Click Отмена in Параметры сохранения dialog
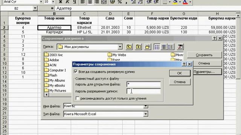The height and width of the screenshot is (135, 241). [x=180, y=82]
